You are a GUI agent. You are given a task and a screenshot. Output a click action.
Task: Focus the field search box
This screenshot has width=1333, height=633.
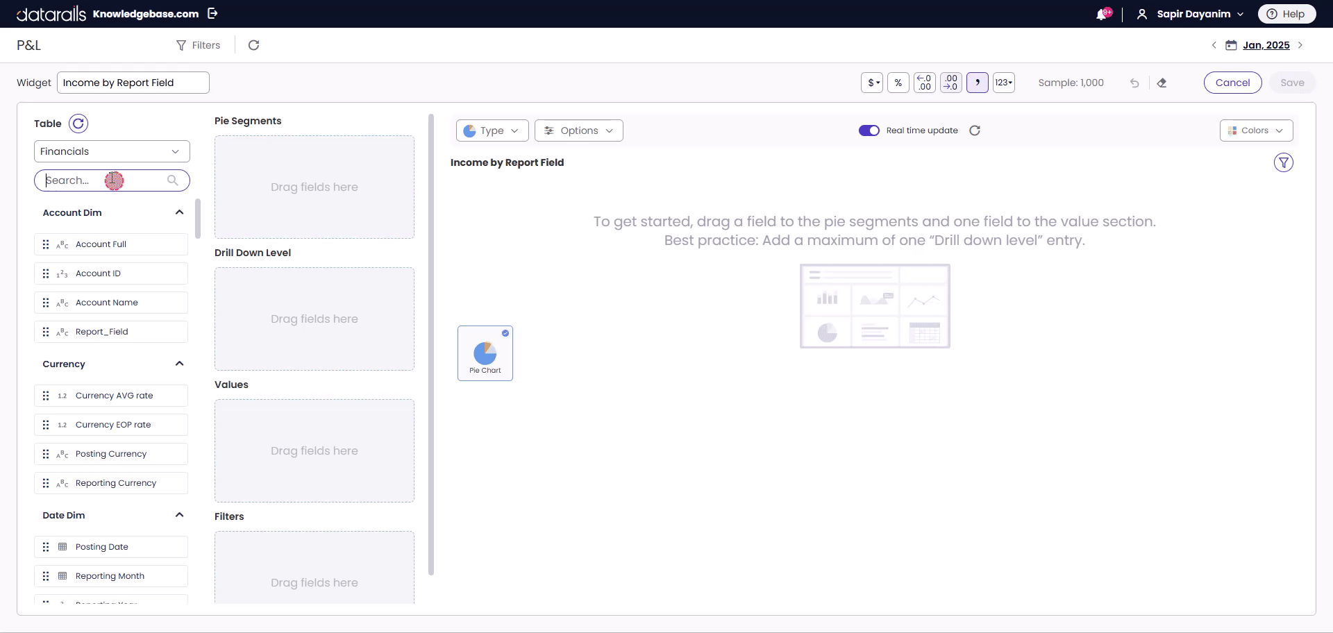point(112,180)
